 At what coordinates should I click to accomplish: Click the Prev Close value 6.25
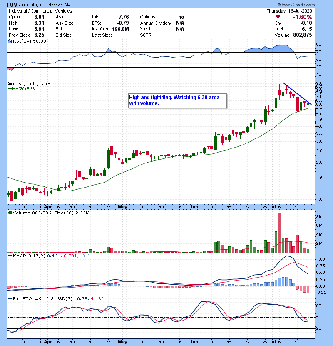(x=39, y=35)
